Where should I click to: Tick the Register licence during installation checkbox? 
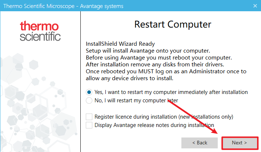point(89,117)
